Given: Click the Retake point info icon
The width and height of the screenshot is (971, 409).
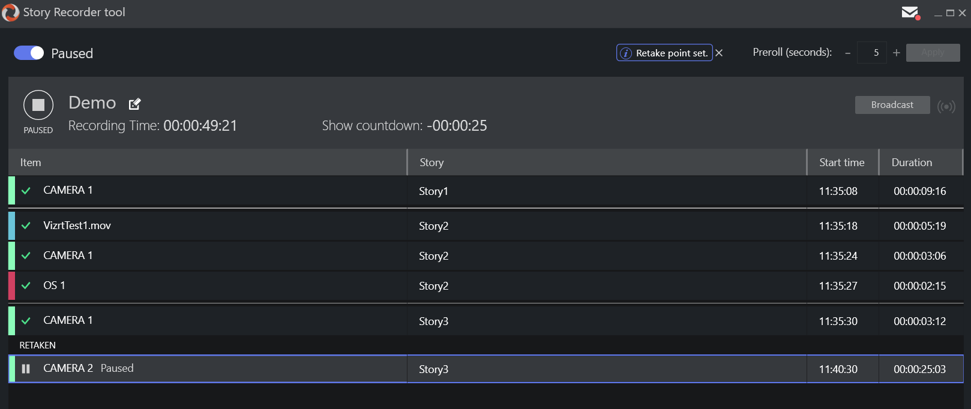Looking at the screenshot, I should coord(625,53).
